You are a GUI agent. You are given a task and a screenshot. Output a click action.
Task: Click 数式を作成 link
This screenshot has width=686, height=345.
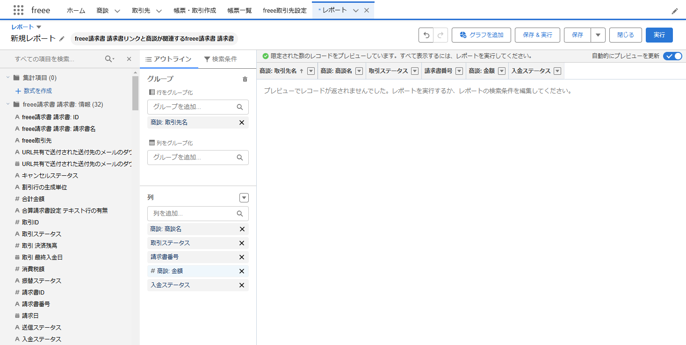[x=37, y=91]
